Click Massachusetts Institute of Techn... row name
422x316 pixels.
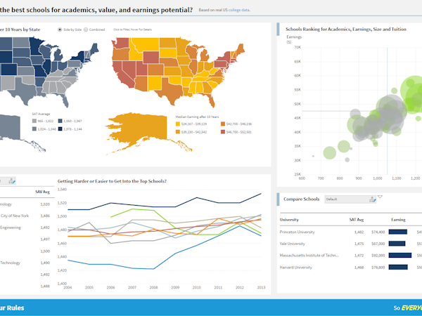[309, 256]
